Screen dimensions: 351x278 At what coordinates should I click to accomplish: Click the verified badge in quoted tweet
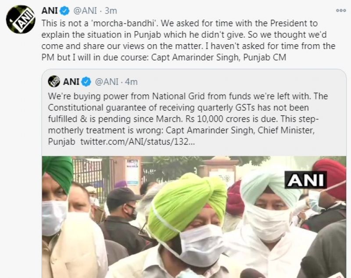tap(86, 82)
